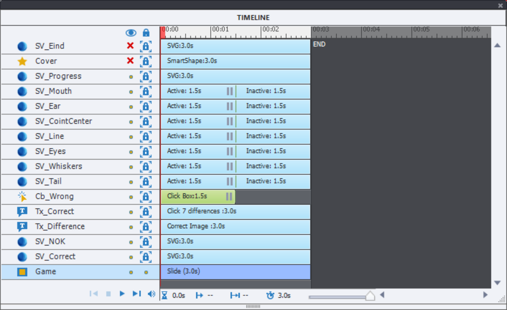This screenshot has width=507, height=310.
Task: Toggle visibility dot for SV_Mouth layer
Action: pyautogui.click(x=131, y=92)
